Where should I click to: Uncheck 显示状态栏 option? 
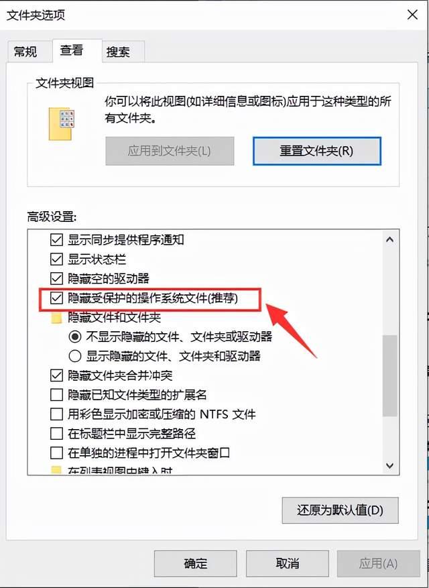[56, 259]
